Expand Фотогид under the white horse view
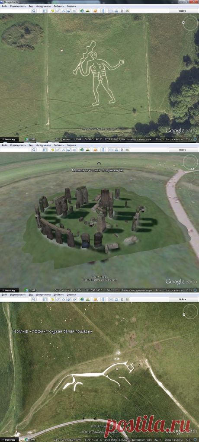199x442 pixels. [x=10, y=440]
